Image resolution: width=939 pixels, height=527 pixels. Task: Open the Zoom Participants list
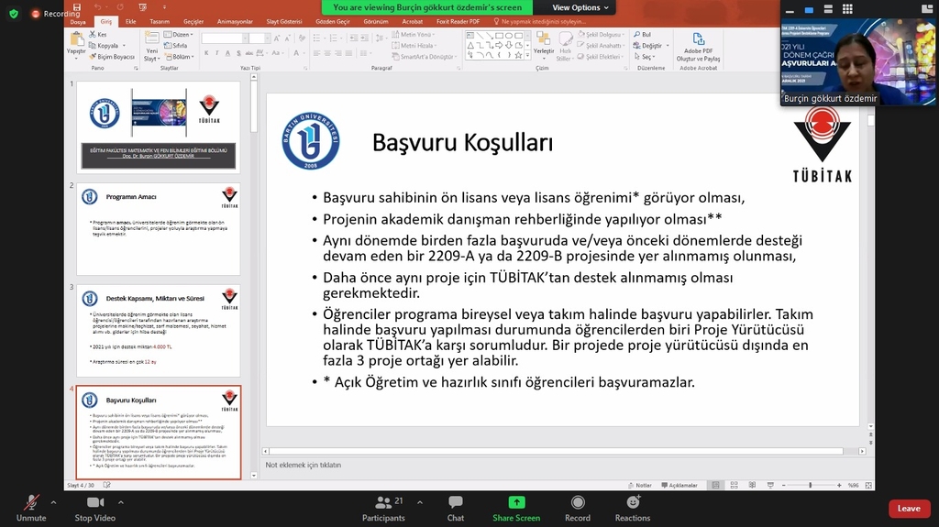coord(383,509)
